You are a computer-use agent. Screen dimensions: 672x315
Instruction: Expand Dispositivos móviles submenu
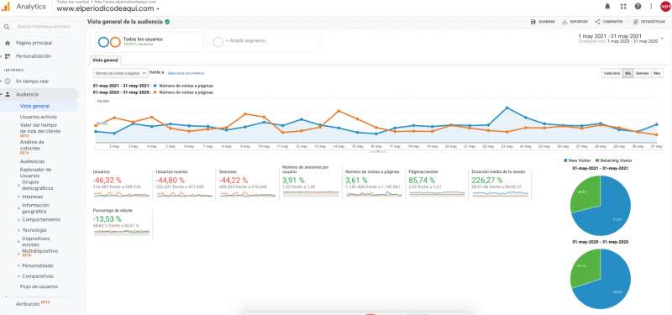click(x=18, y=241)
